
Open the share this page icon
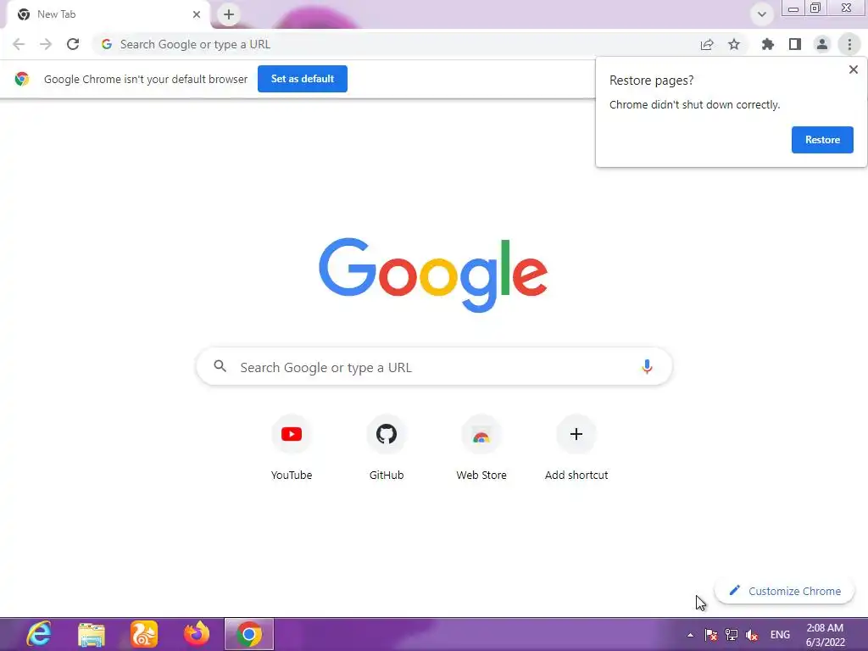pyautogui.click(x=707, y=45)
